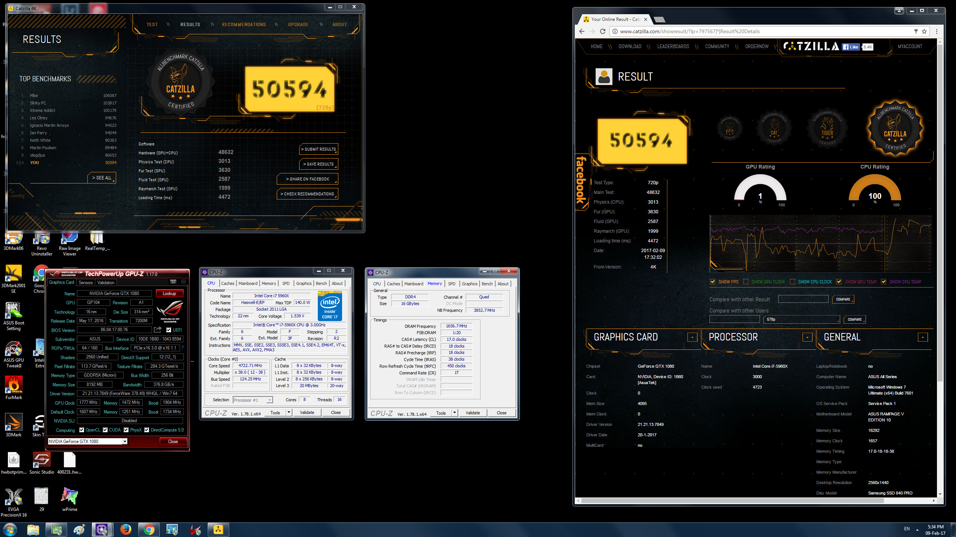Open the ASUS Boot Setting desktop icon
Image resolution: width=956 pixels, height=537 pixels.
[13, 316]
